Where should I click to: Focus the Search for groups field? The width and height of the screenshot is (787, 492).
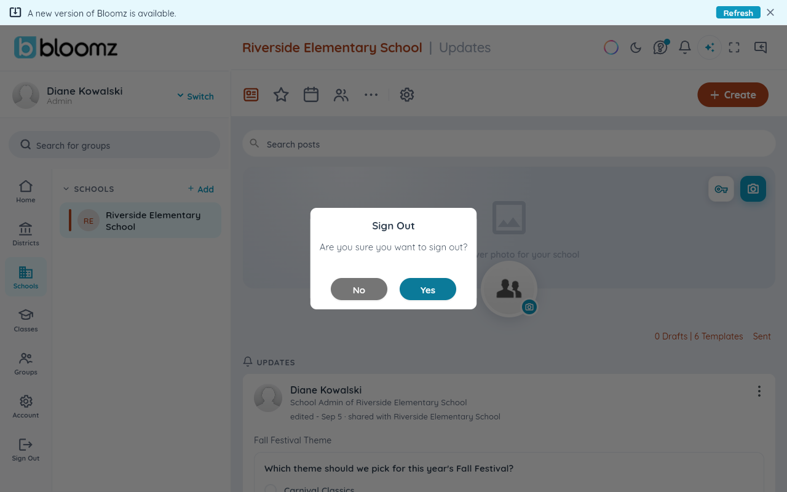click(x=114, y=145)
